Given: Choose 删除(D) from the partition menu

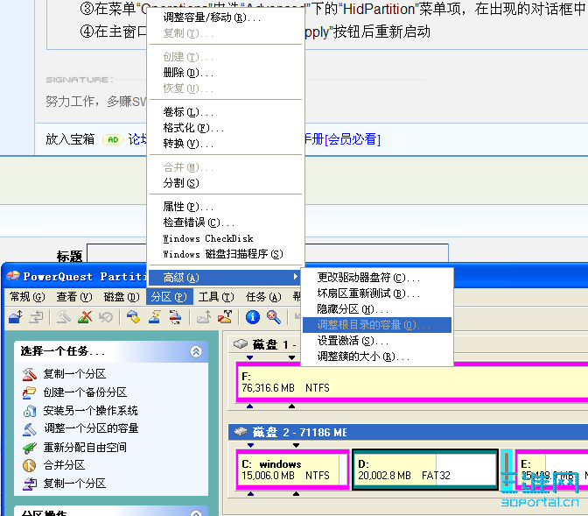Looking at the screenshot, I should 226,72.
